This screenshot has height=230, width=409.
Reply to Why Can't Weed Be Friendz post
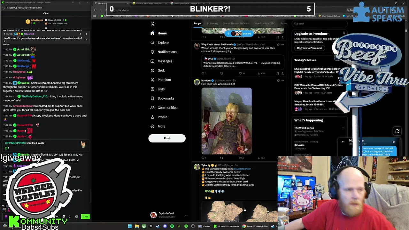(203, 73)
